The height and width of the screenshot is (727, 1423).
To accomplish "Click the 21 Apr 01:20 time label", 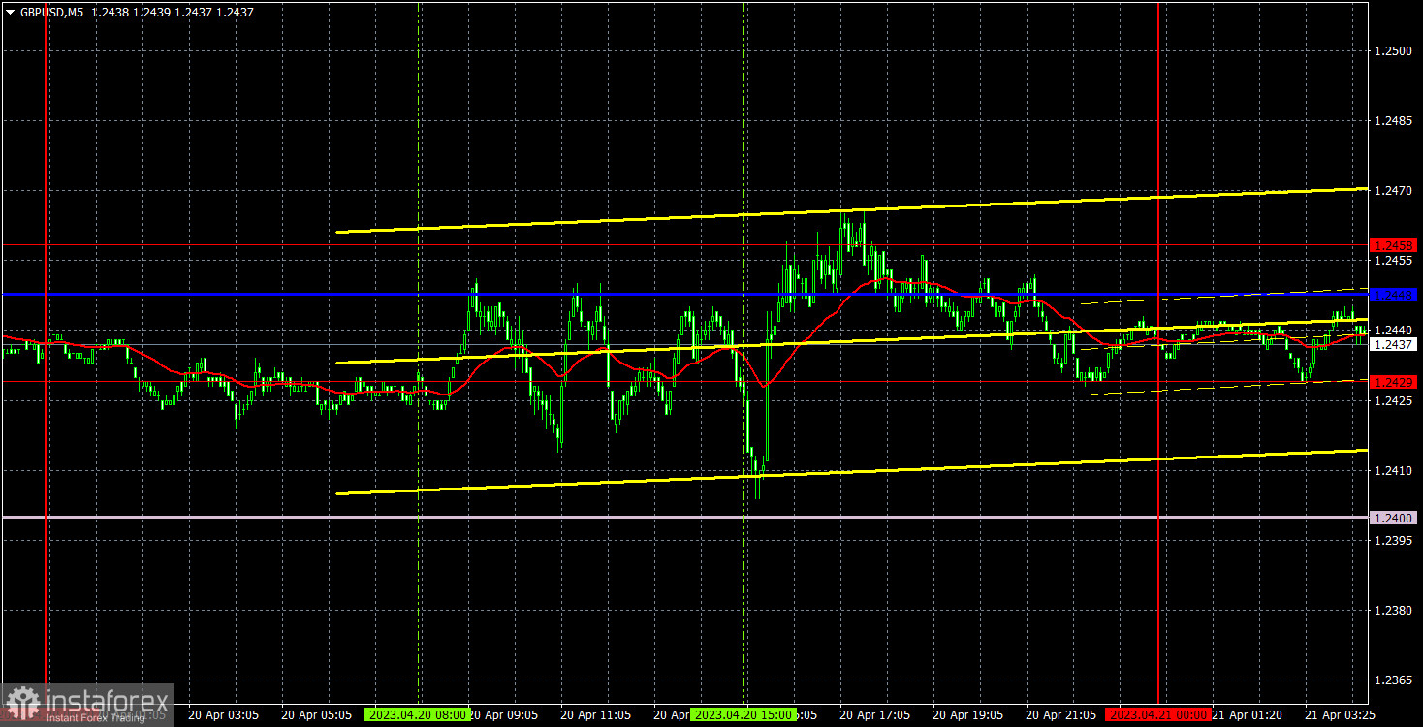I will pyautogui.click(x=1247, y=714).
